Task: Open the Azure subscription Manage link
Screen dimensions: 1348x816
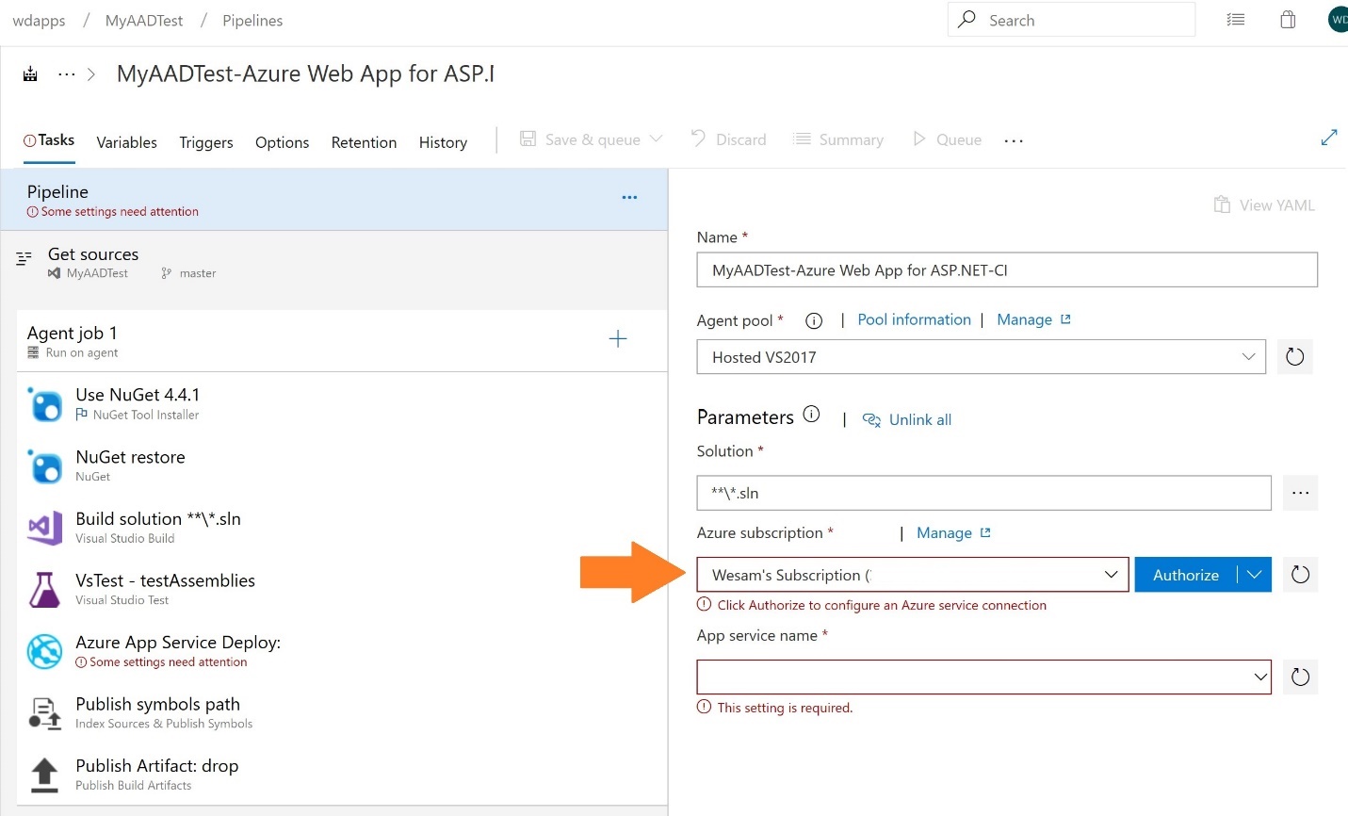Action: [953, 532]
